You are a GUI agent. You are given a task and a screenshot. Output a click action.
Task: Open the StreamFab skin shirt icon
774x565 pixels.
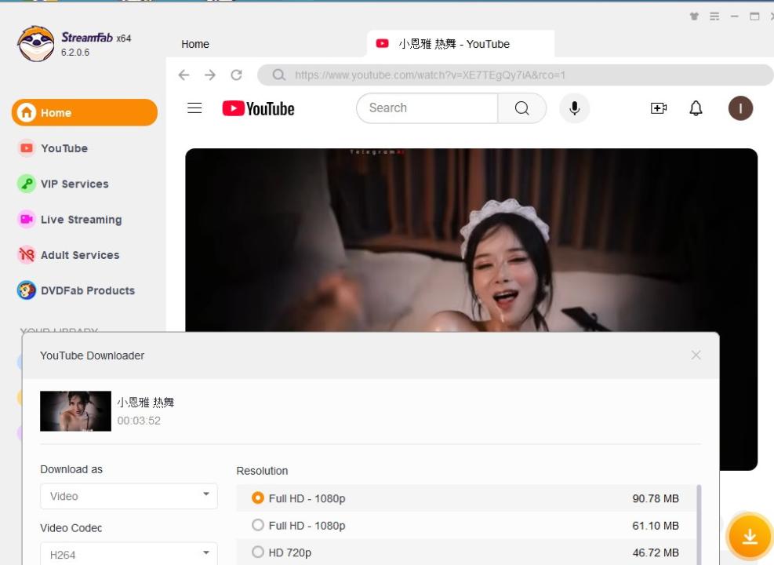coord(695,16)
